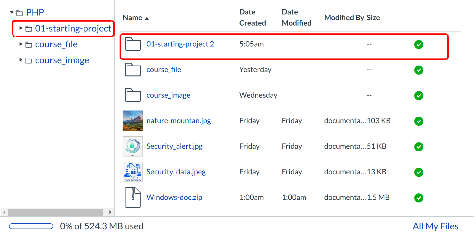Screen dimensions: 476x235
Task: Click the course_image folder icon in list
Action: click(133, 95)
